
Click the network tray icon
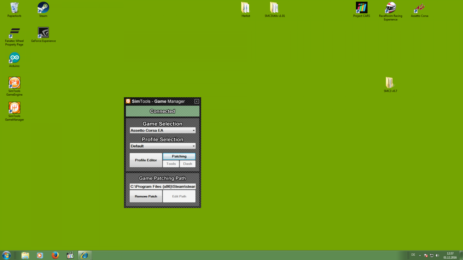pos(431,255)
